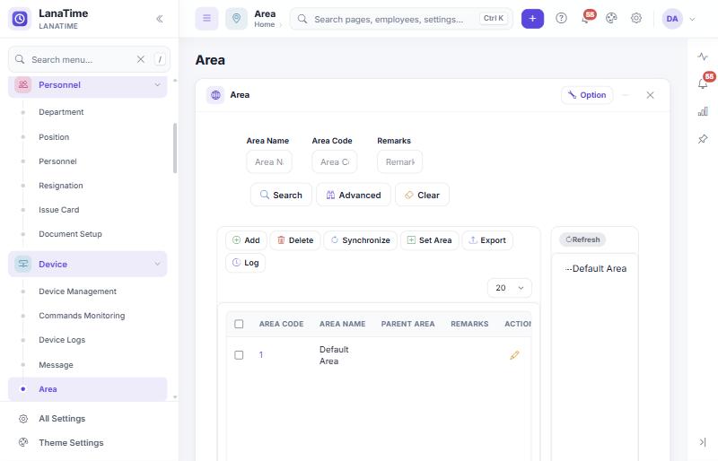Select the Area menu item in sidebar
This screenshot has height=461, width=718.
[87, 389]
